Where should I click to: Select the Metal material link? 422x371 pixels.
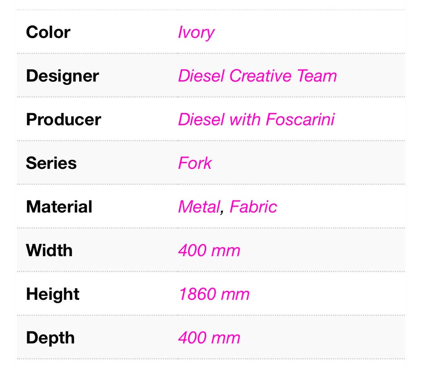(x=198, y=207)
